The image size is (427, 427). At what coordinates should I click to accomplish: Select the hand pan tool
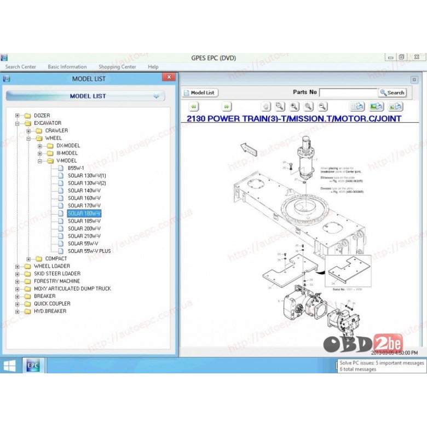(x=266, y=107)
